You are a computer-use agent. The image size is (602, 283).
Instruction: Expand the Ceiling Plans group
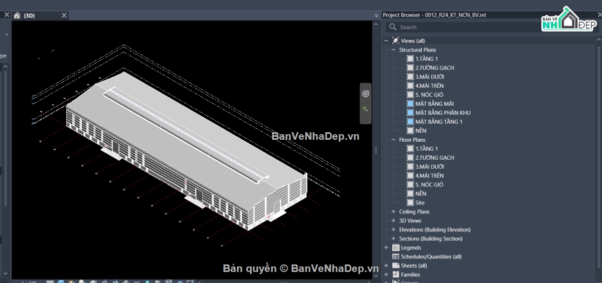click(x=393, y=212)
